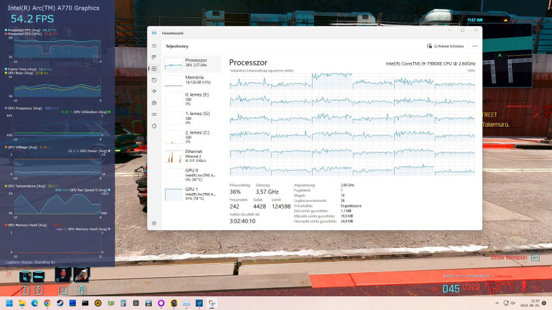Click the Processzor thumbnail graph
Image resolution: width=552 pixels, height=310 pixels.
pyautogui.click(x=174, y=63)
